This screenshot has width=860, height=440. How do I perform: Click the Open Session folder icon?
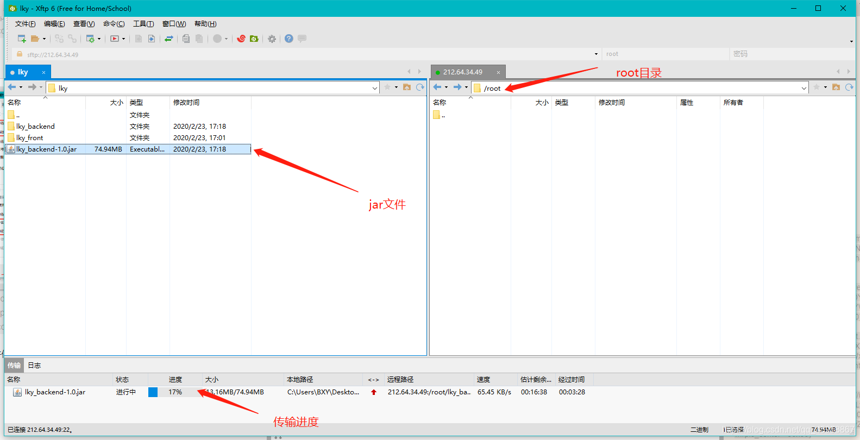click(35, 39)
